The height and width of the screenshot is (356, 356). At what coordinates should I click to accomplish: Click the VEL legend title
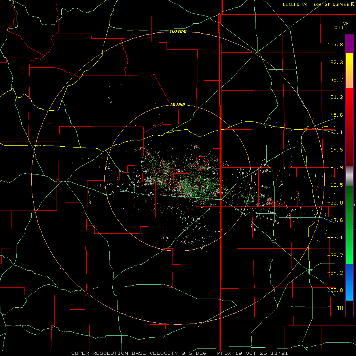(x=347, y=24)
